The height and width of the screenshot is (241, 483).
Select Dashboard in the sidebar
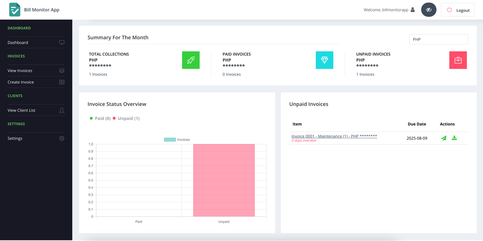coord(18,43)
